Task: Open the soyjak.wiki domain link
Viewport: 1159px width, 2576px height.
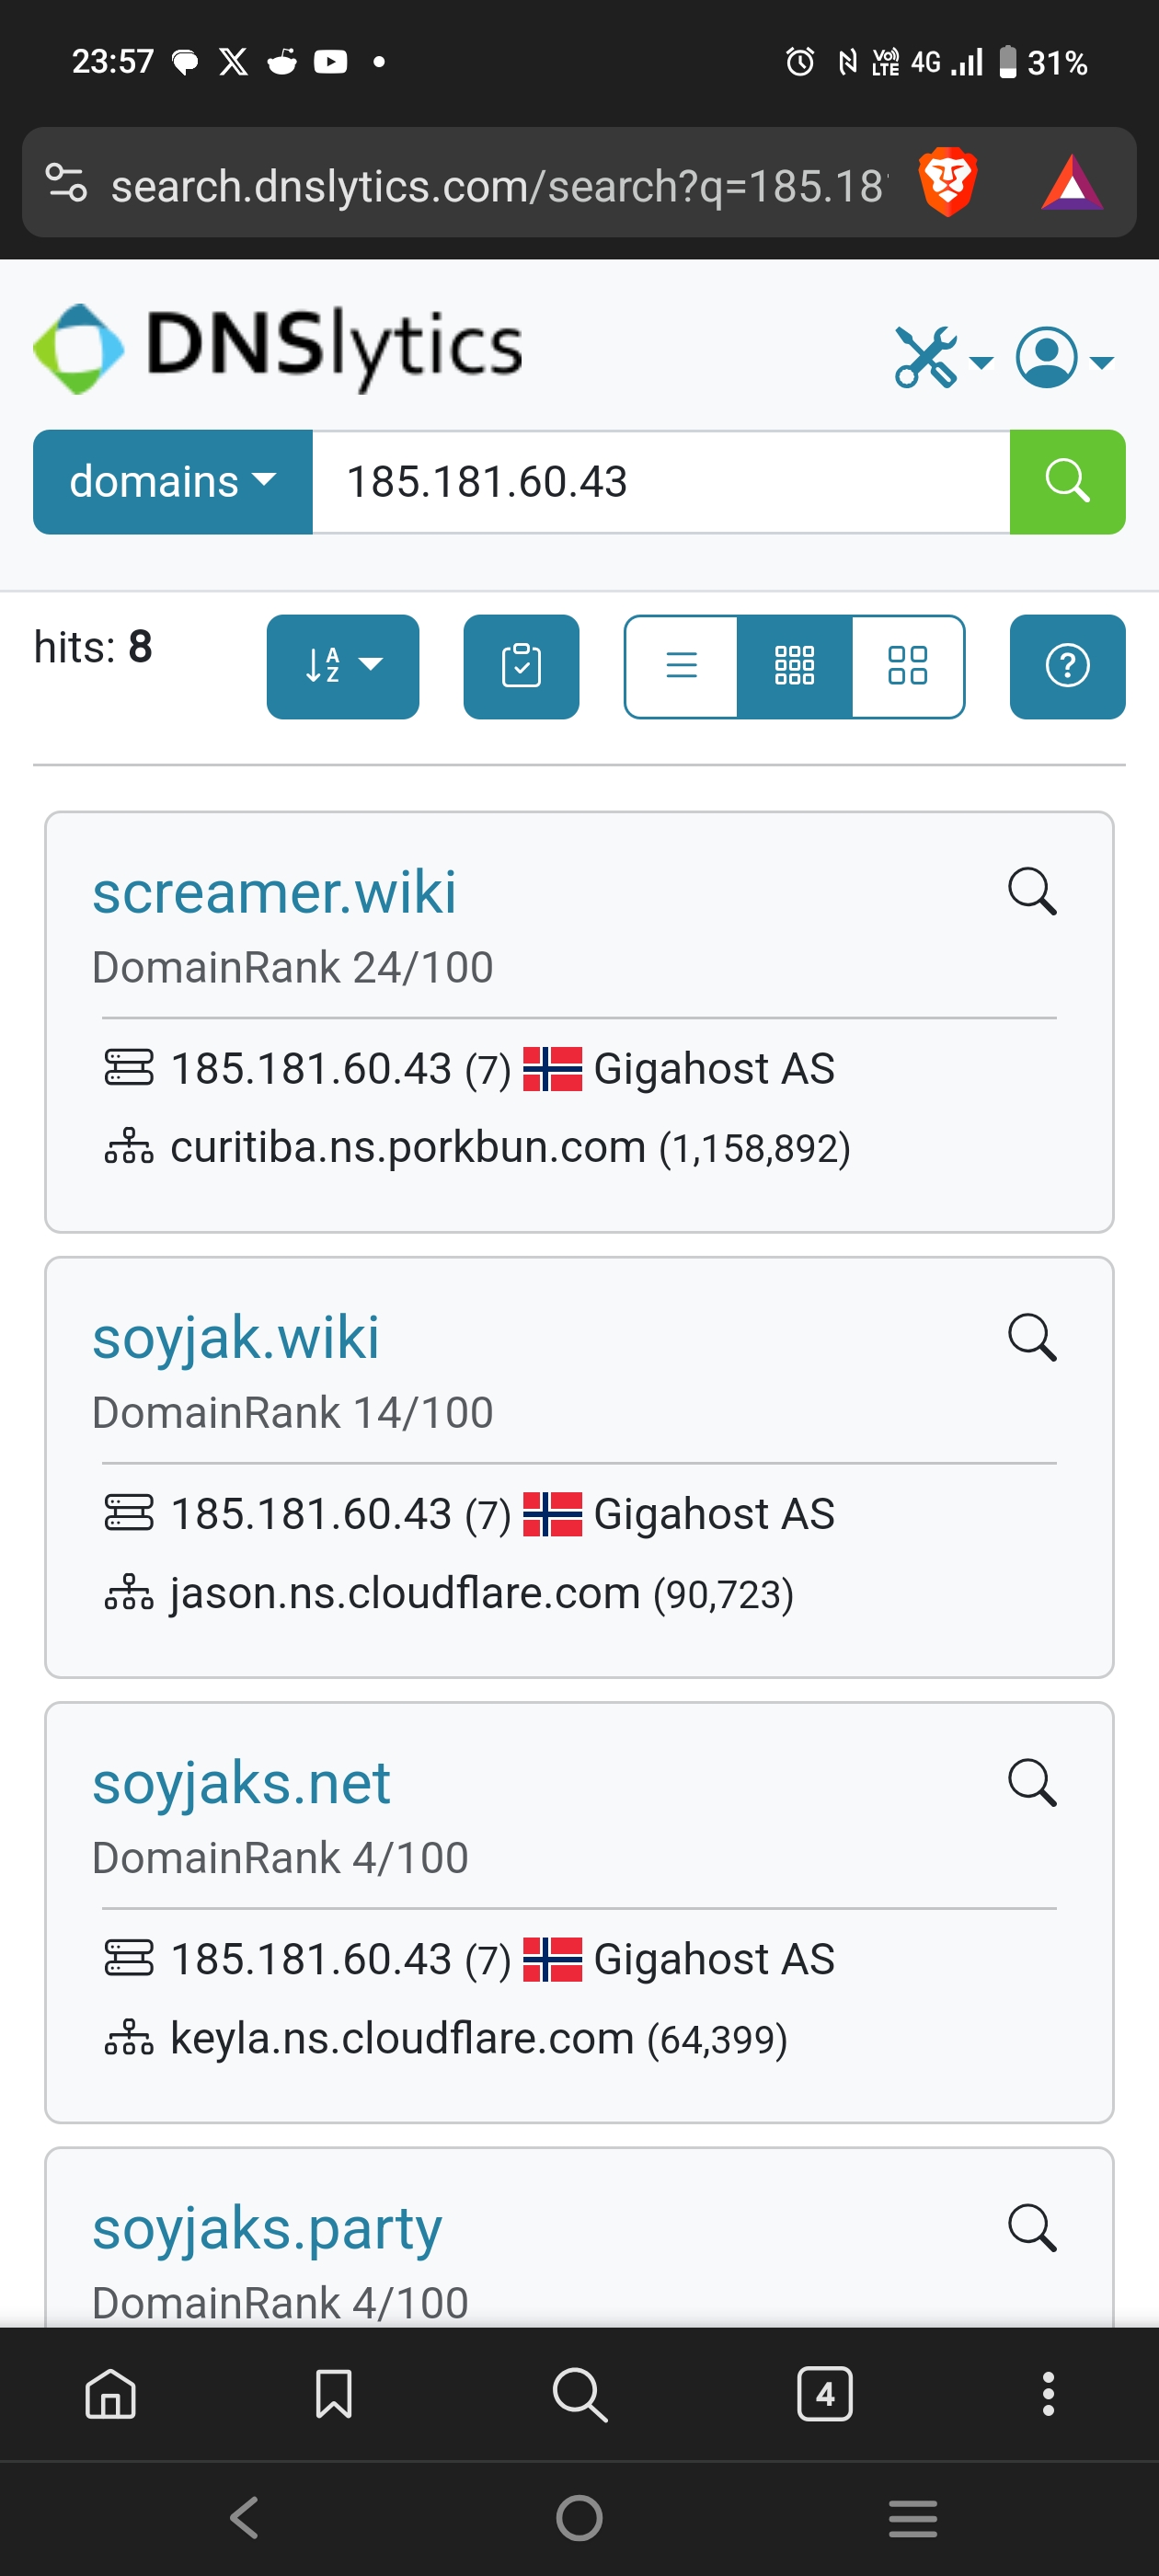Action: click(236, 1338)
